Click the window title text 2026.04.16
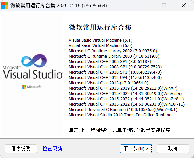Viewport: 194px width, 158px height. (69, 6)
